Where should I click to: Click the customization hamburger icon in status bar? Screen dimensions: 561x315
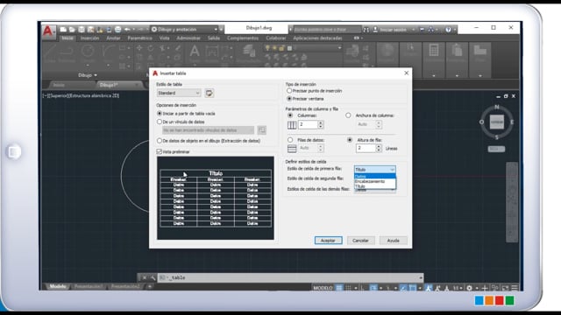[515, 288]
